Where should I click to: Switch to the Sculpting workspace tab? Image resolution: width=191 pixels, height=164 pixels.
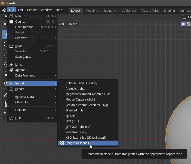pos(110,11)
